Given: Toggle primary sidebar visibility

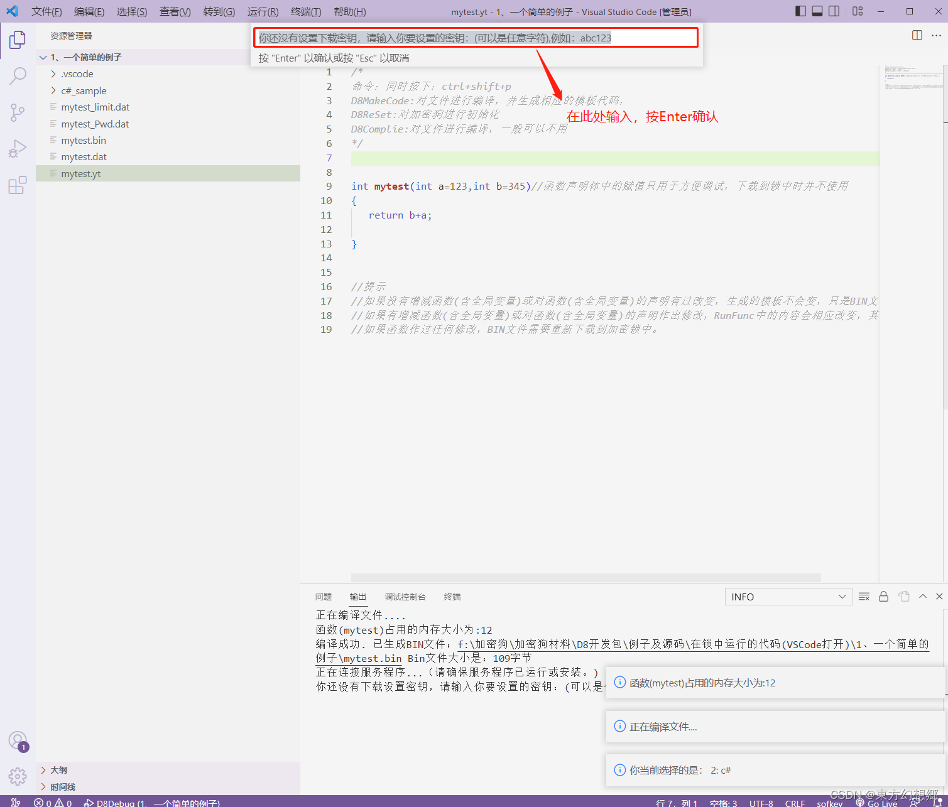Looking at the screenshot, I should click(x=800, y=11).
